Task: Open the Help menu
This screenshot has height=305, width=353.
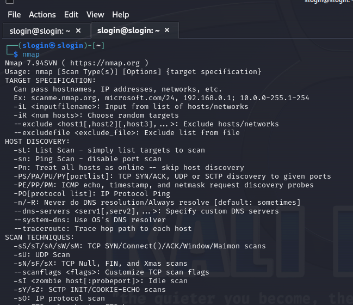Action: 121,15
